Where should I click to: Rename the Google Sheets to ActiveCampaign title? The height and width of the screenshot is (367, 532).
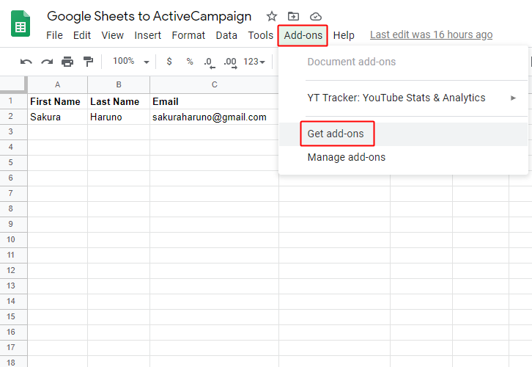click(x=149, y=16)
